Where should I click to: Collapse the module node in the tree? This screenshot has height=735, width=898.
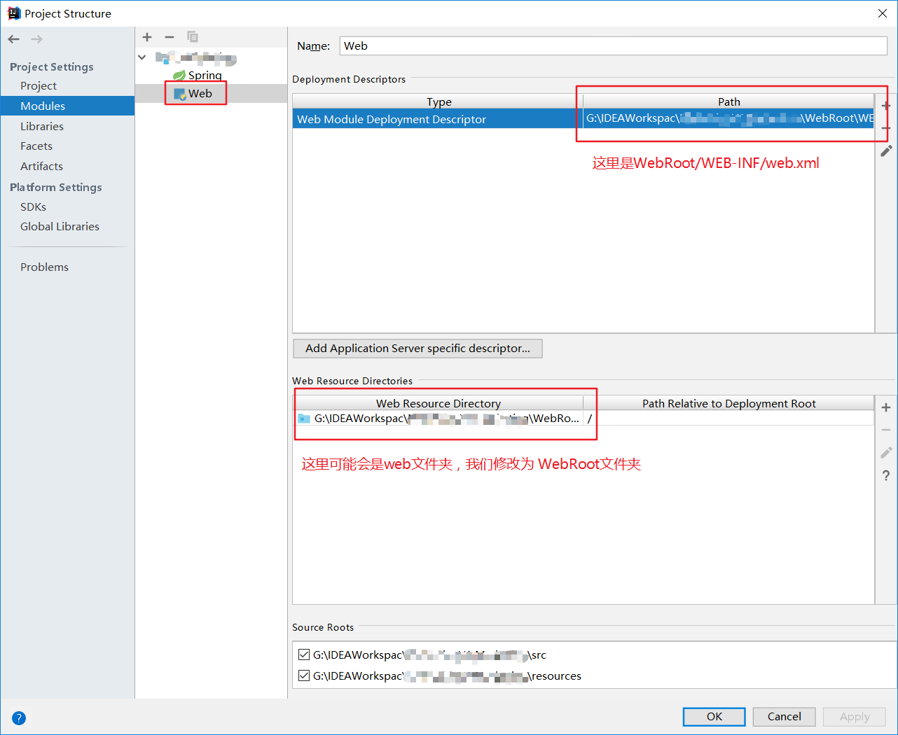tap(142, 57)
